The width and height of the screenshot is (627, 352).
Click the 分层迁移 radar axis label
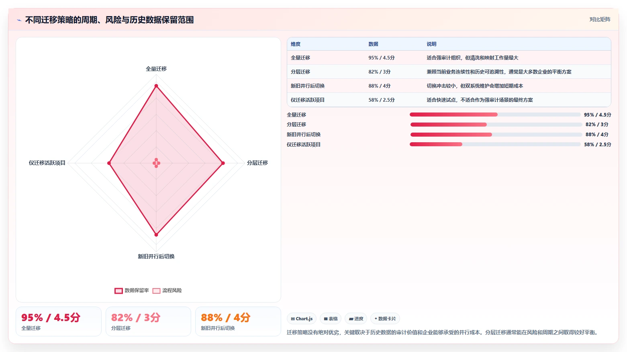click(257, 163)
